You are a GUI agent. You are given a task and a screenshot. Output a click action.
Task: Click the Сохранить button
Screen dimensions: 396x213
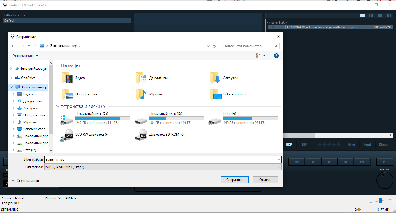[234, 180]
